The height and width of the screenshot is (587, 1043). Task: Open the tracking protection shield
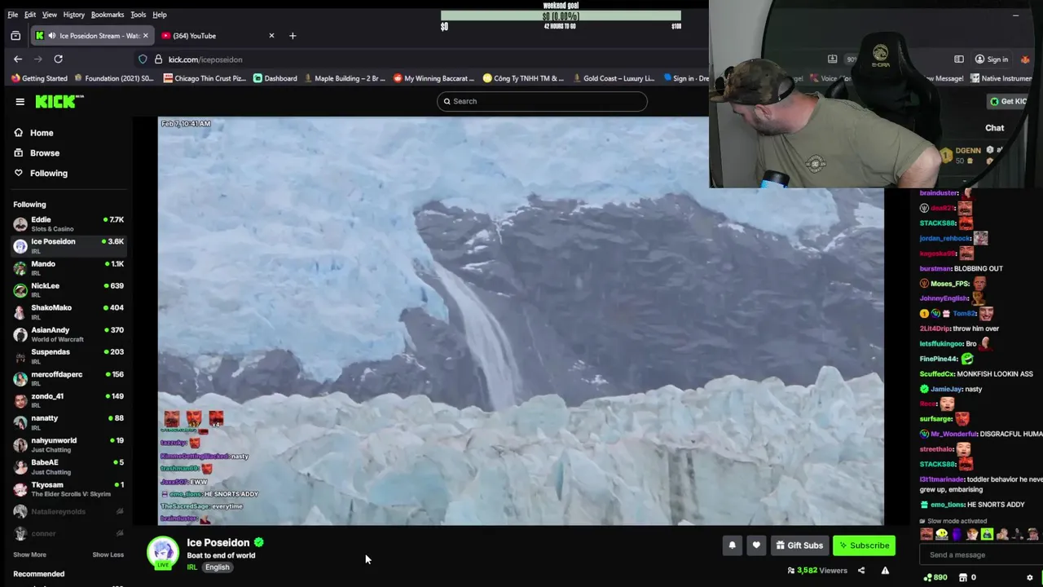pyautogui.click(x=143, y=59)
